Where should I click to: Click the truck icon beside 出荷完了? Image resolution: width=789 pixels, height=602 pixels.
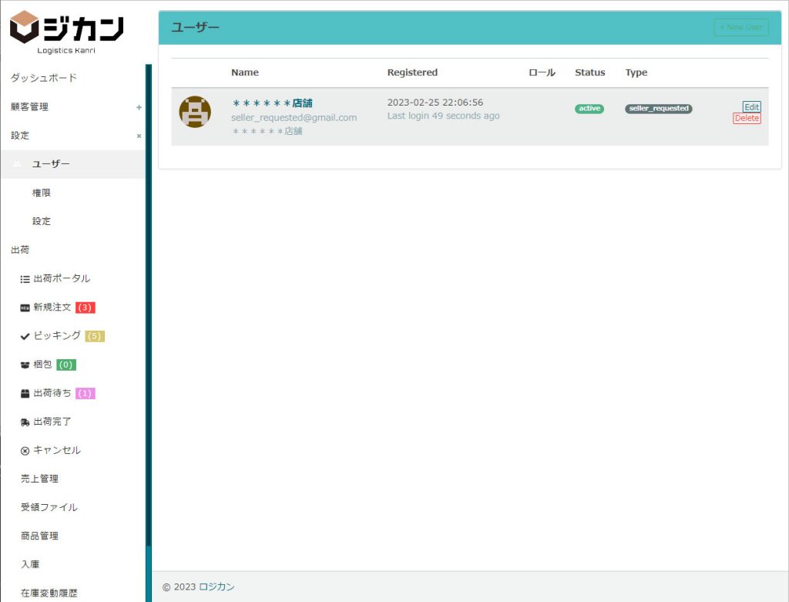tap(25, 422)
